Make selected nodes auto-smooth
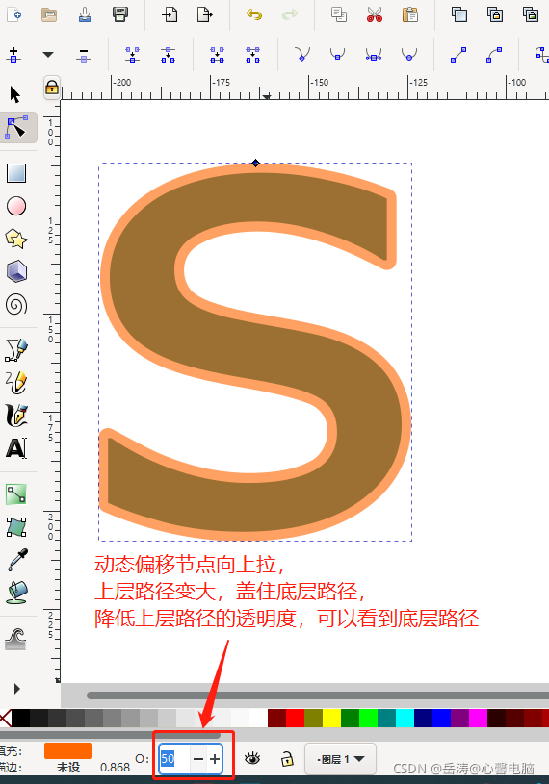The image size is (549, 784). pos(409,55)
